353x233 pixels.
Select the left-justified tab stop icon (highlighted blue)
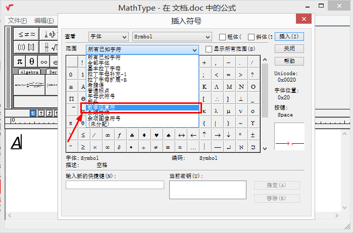pos(33,113)
